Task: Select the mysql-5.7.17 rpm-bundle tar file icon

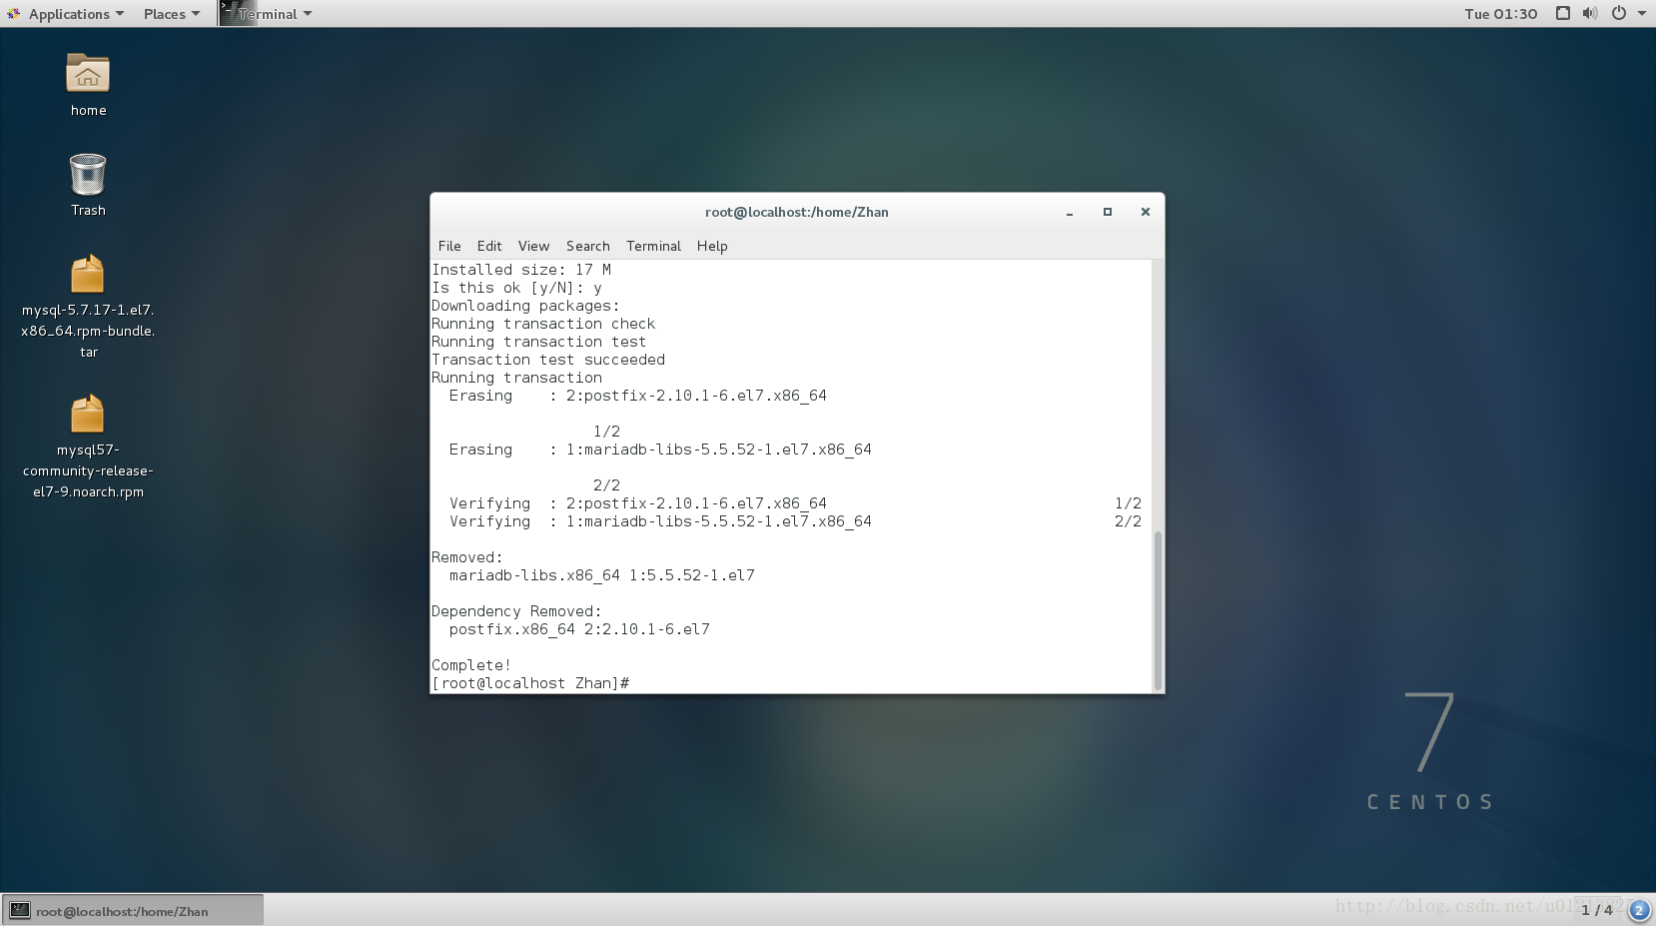Action: (88, 275)
